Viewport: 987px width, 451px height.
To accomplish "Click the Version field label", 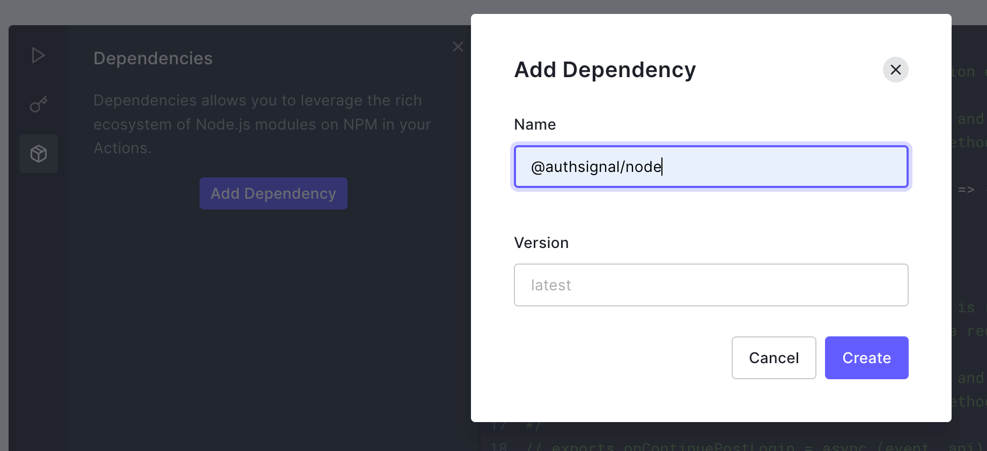I will [541, 243].
